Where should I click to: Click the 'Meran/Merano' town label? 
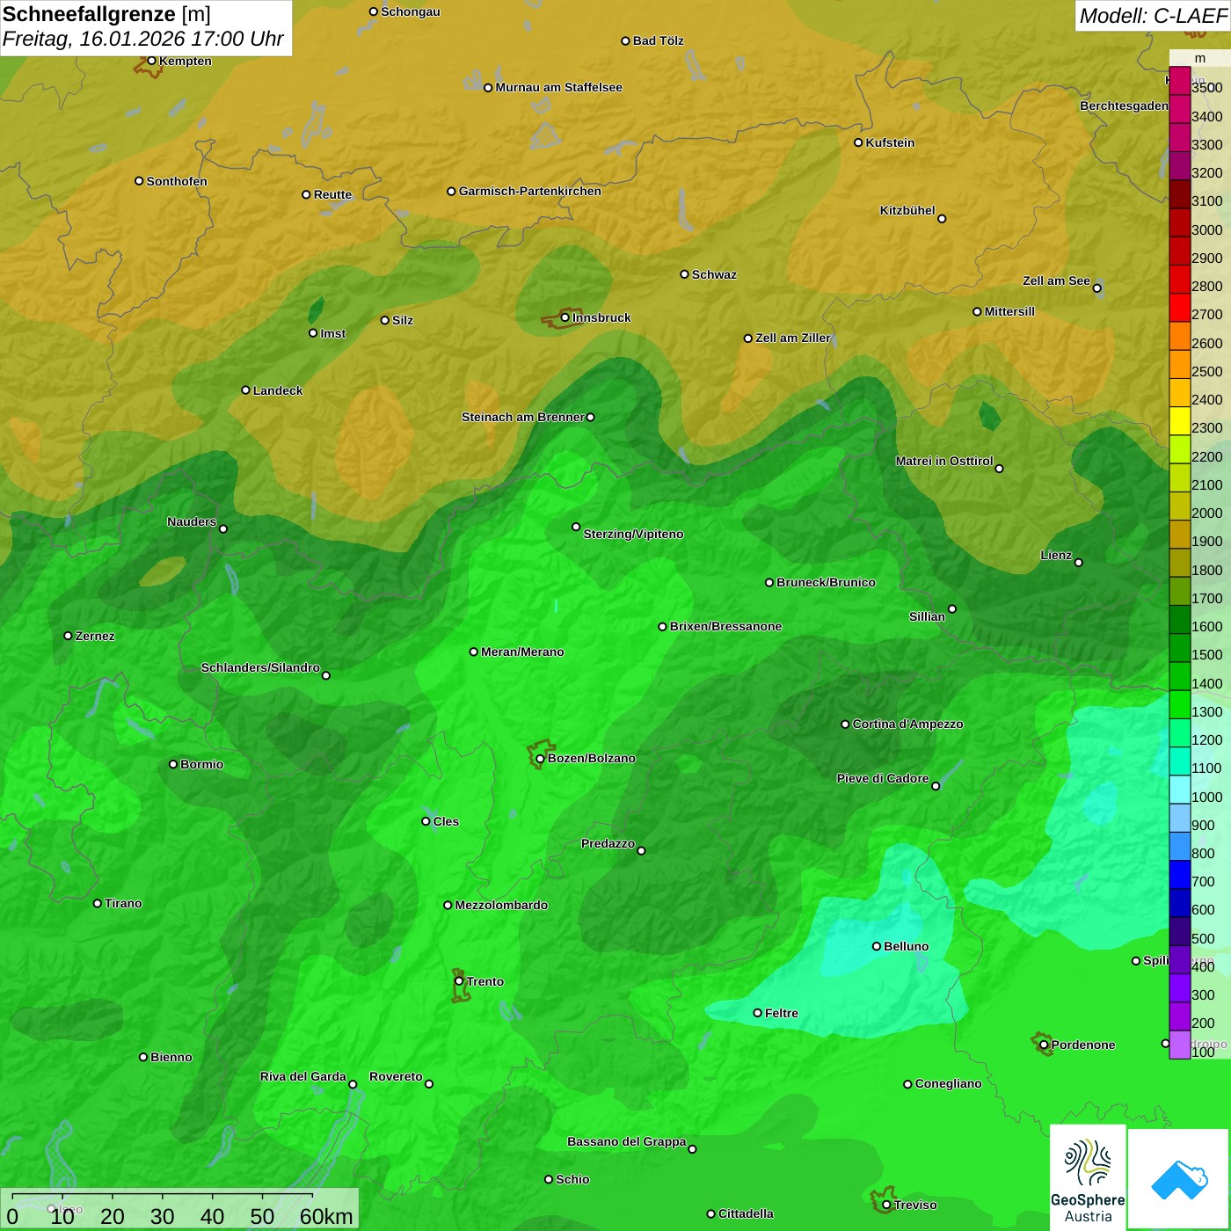[522, 652]
